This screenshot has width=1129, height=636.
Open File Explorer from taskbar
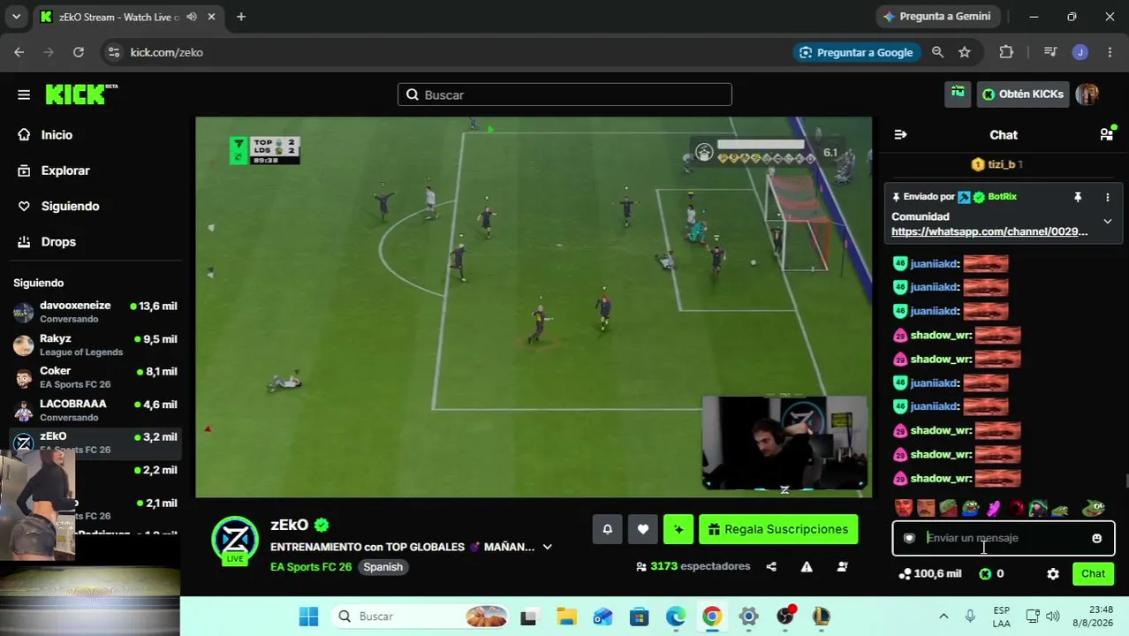pyautogui.click(x=566, y=617)
